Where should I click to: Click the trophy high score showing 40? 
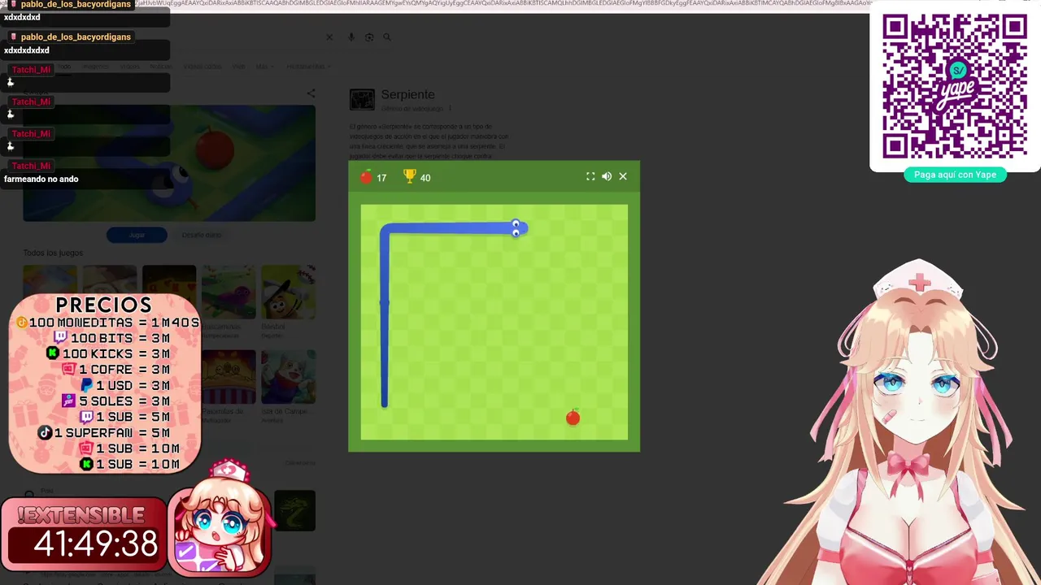tap(417, 177)
